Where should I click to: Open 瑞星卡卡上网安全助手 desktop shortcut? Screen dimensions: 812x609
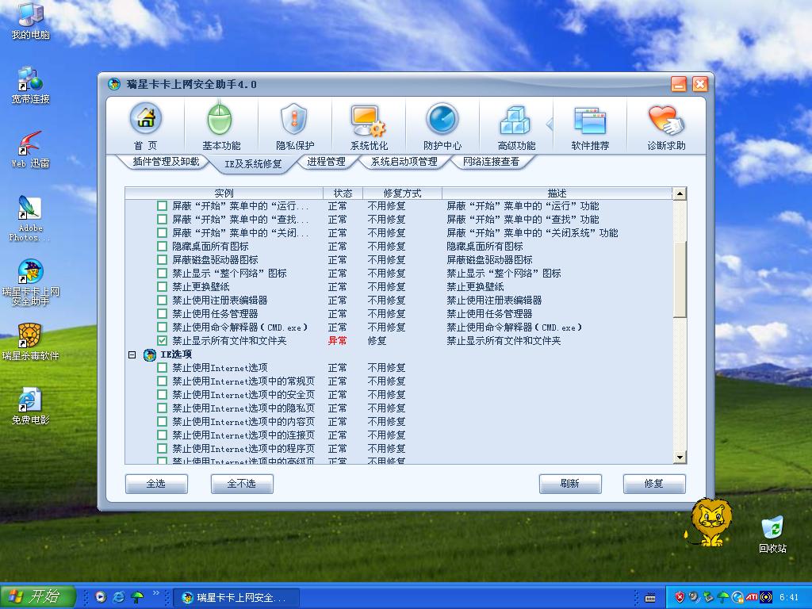[x=31, y=282]
